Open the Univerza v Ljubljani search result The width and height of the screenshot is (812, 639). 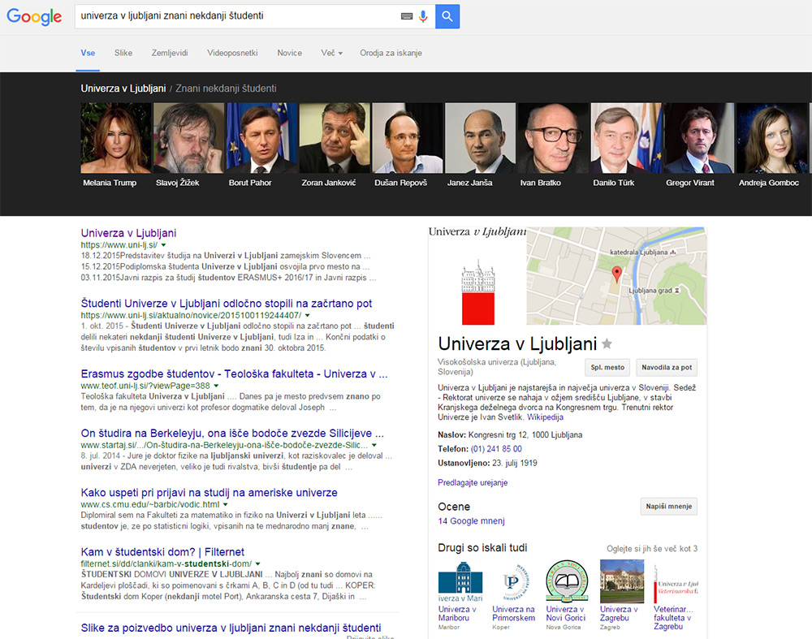pyautogui.click(x=128, y=233)
